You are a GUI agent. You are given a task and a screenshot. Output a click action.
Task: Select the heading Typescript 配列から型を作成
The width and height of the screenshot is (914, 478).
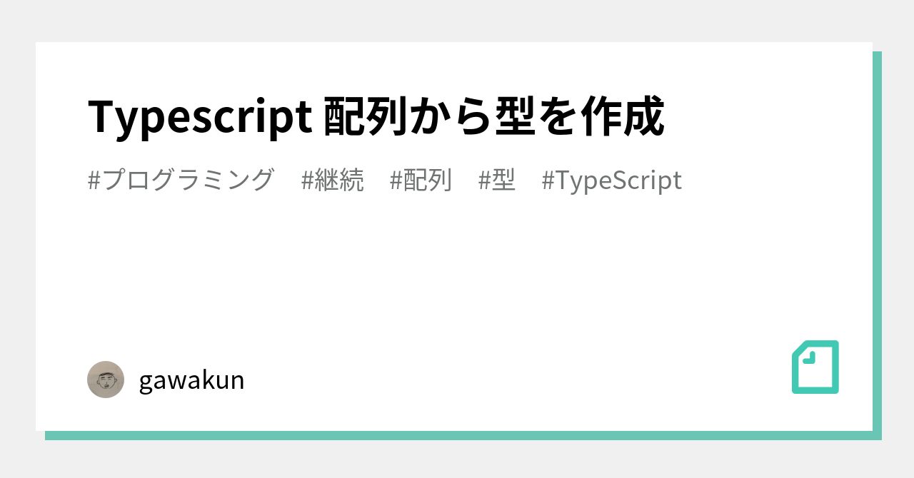(x=377, y=116)
